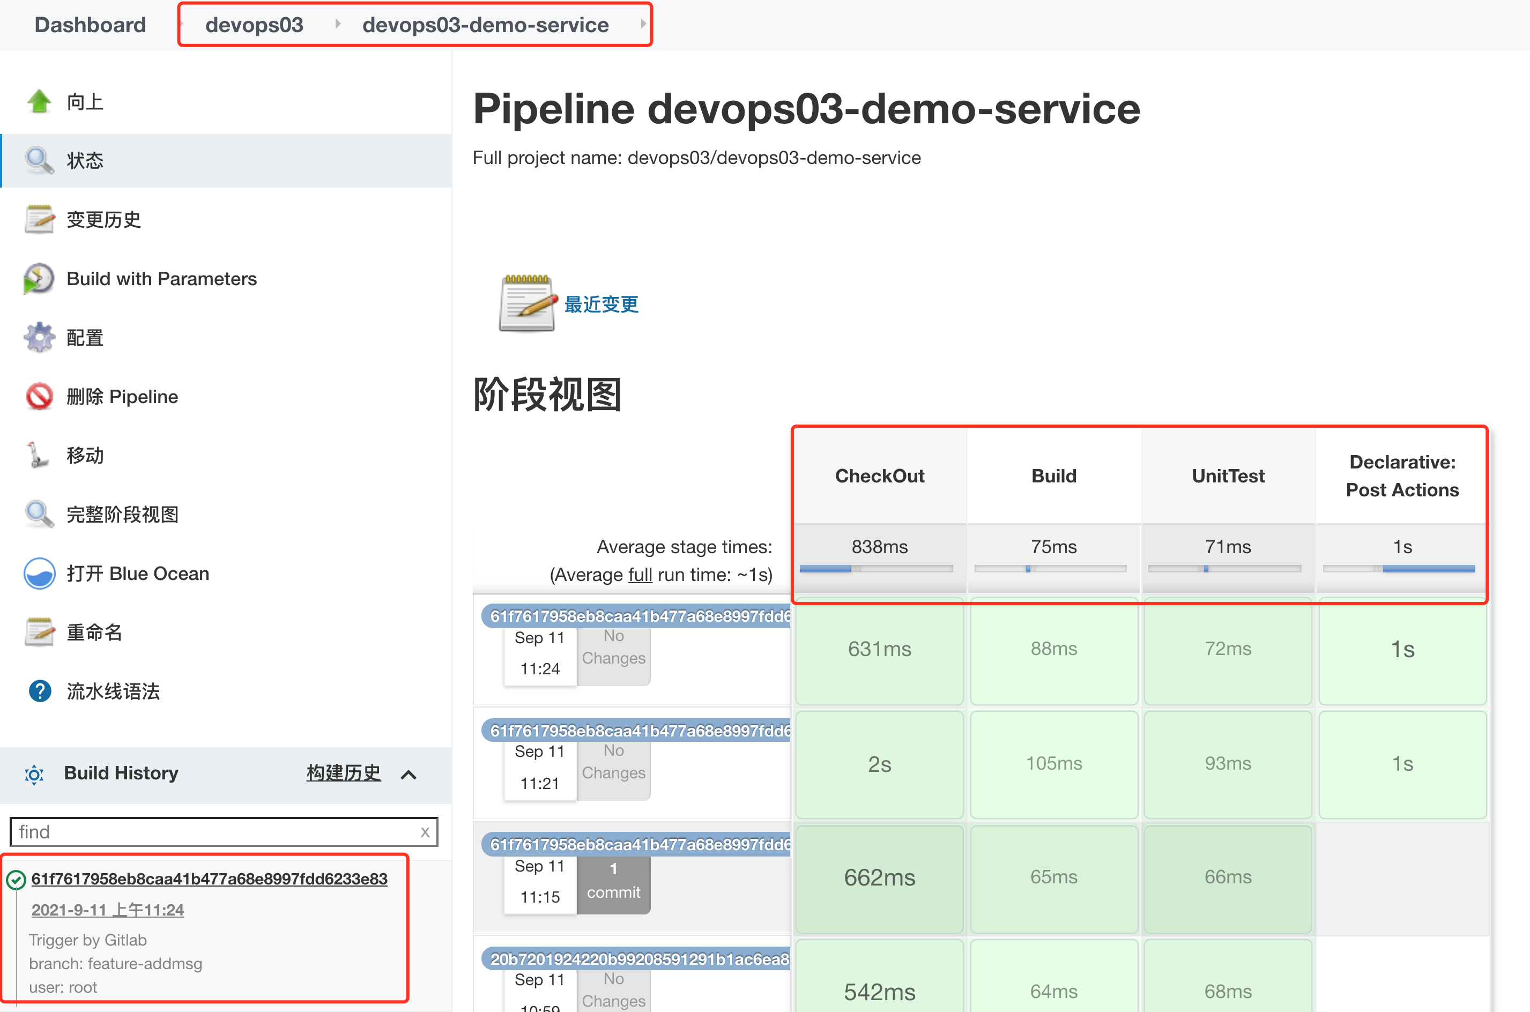The image size is (1530, 1012).
Task: Open the 65ms Build stage cell
Action: point(1054,879)
